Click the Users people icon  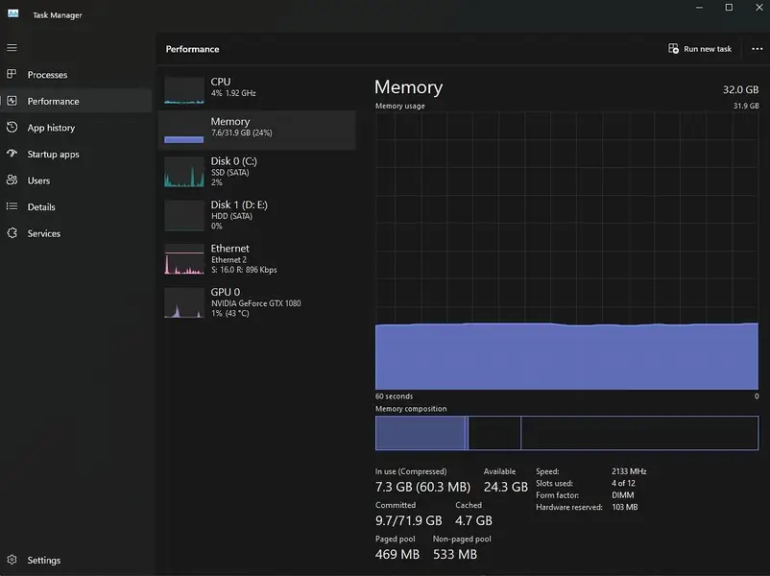[12, 180]
